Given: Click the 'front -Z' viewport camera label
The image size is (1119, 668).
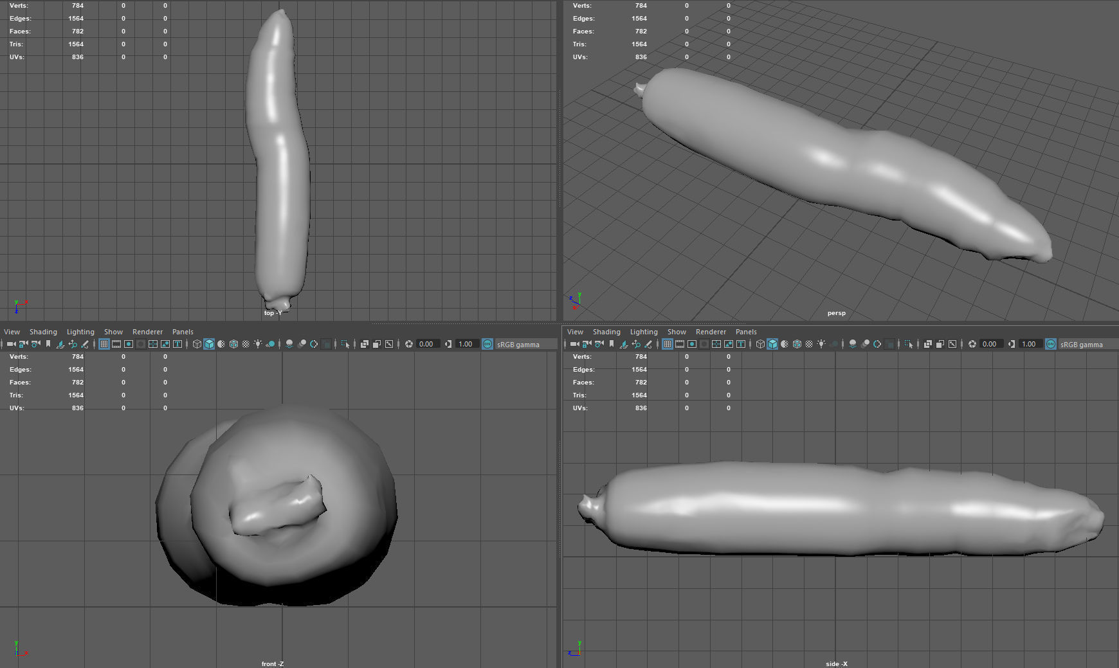Looking at the screenshot, I should [x=273, y=663].
